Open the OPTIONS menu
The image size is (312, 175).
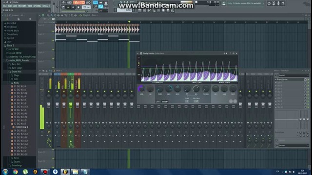(x=37, y=6)
